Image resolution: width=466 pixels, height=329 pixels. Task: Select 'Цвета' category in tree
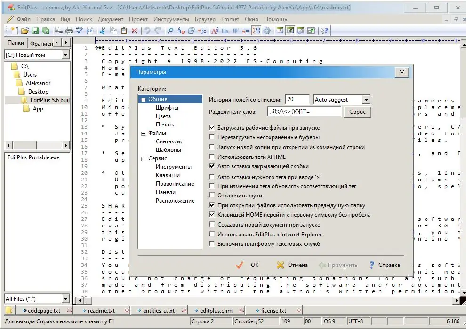[x=163, y=116]
